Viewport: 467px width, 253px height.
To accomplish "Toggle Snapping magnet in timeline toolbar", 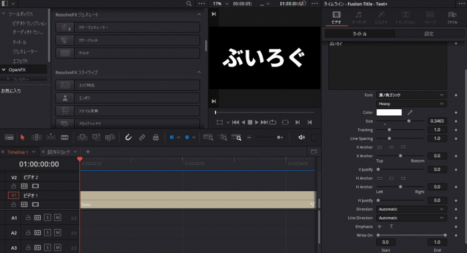I will (128, 137).
